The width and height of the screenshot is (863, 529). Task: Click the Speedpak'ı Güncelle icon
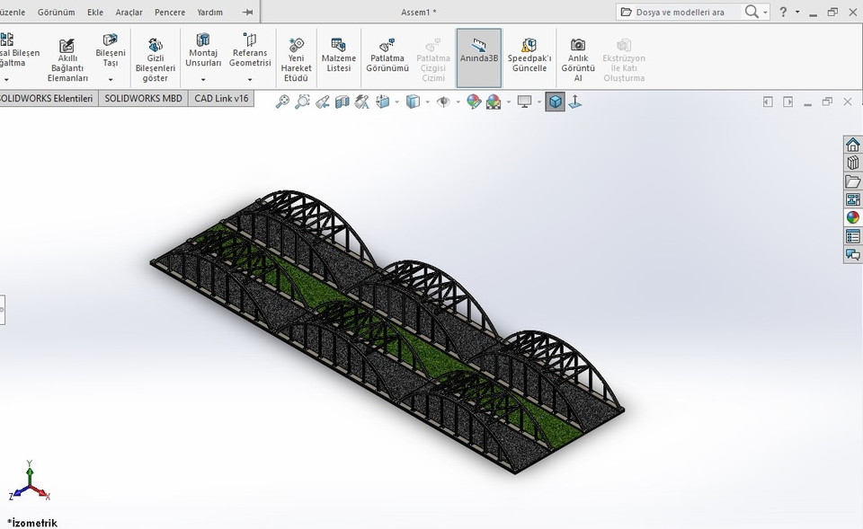pos(529,57)
